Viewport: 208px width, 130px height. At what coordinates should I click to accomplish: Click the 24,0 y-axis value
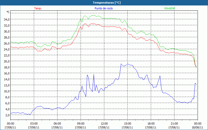(x=7, y=49)
